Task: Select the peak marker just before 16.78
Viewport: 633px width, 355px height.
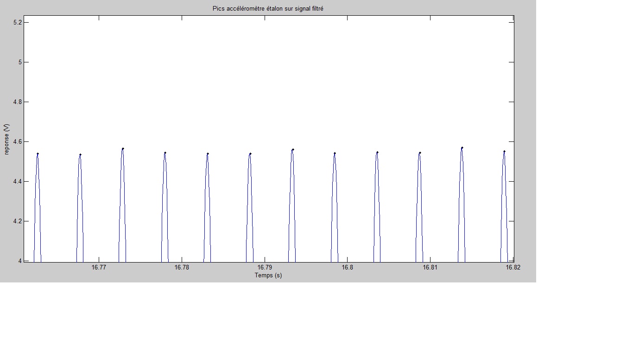Action: 165,153
